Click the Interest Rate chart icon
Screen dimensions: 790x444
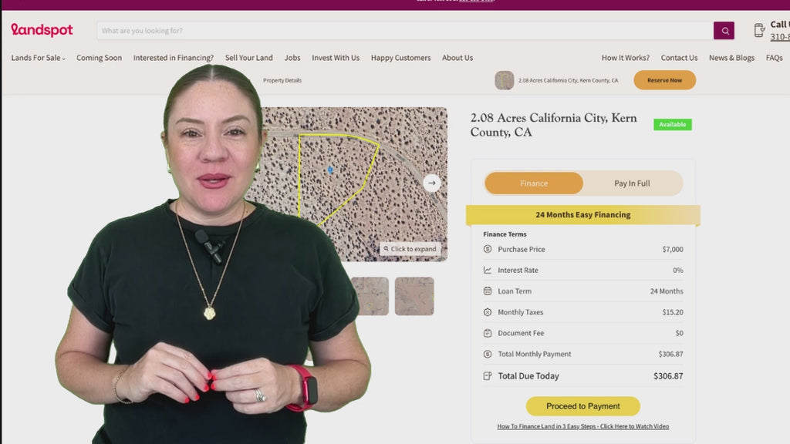[x=488, y=271]
